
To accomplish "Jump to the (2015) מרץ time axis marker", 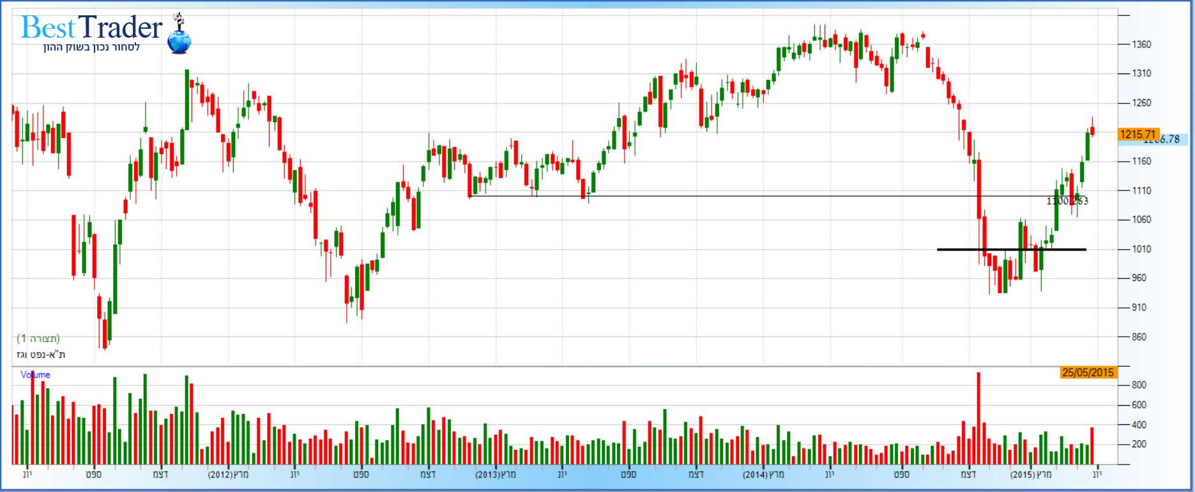I will pyautogui.click(x=1031, y=475).
